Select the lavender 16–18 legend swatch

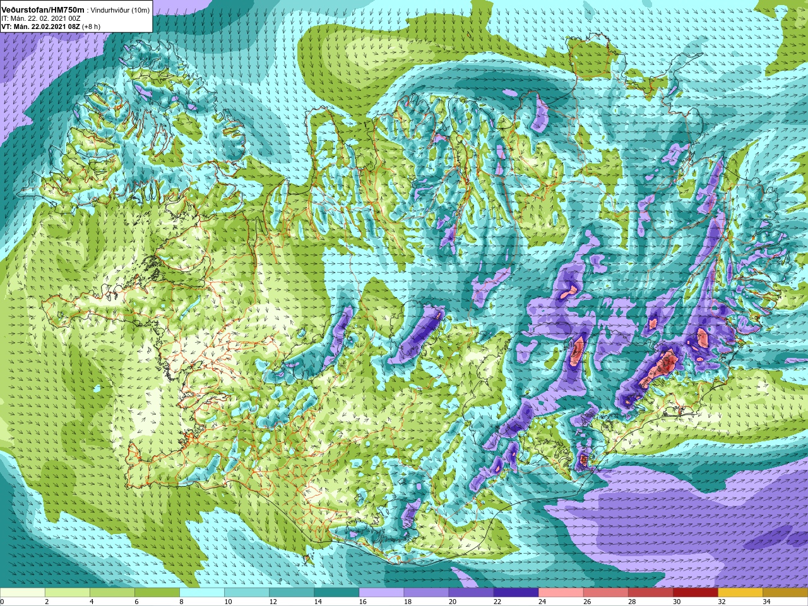click(x=381, y=593)
